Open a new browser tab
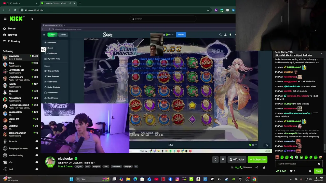326x183 pixels. 80,3
